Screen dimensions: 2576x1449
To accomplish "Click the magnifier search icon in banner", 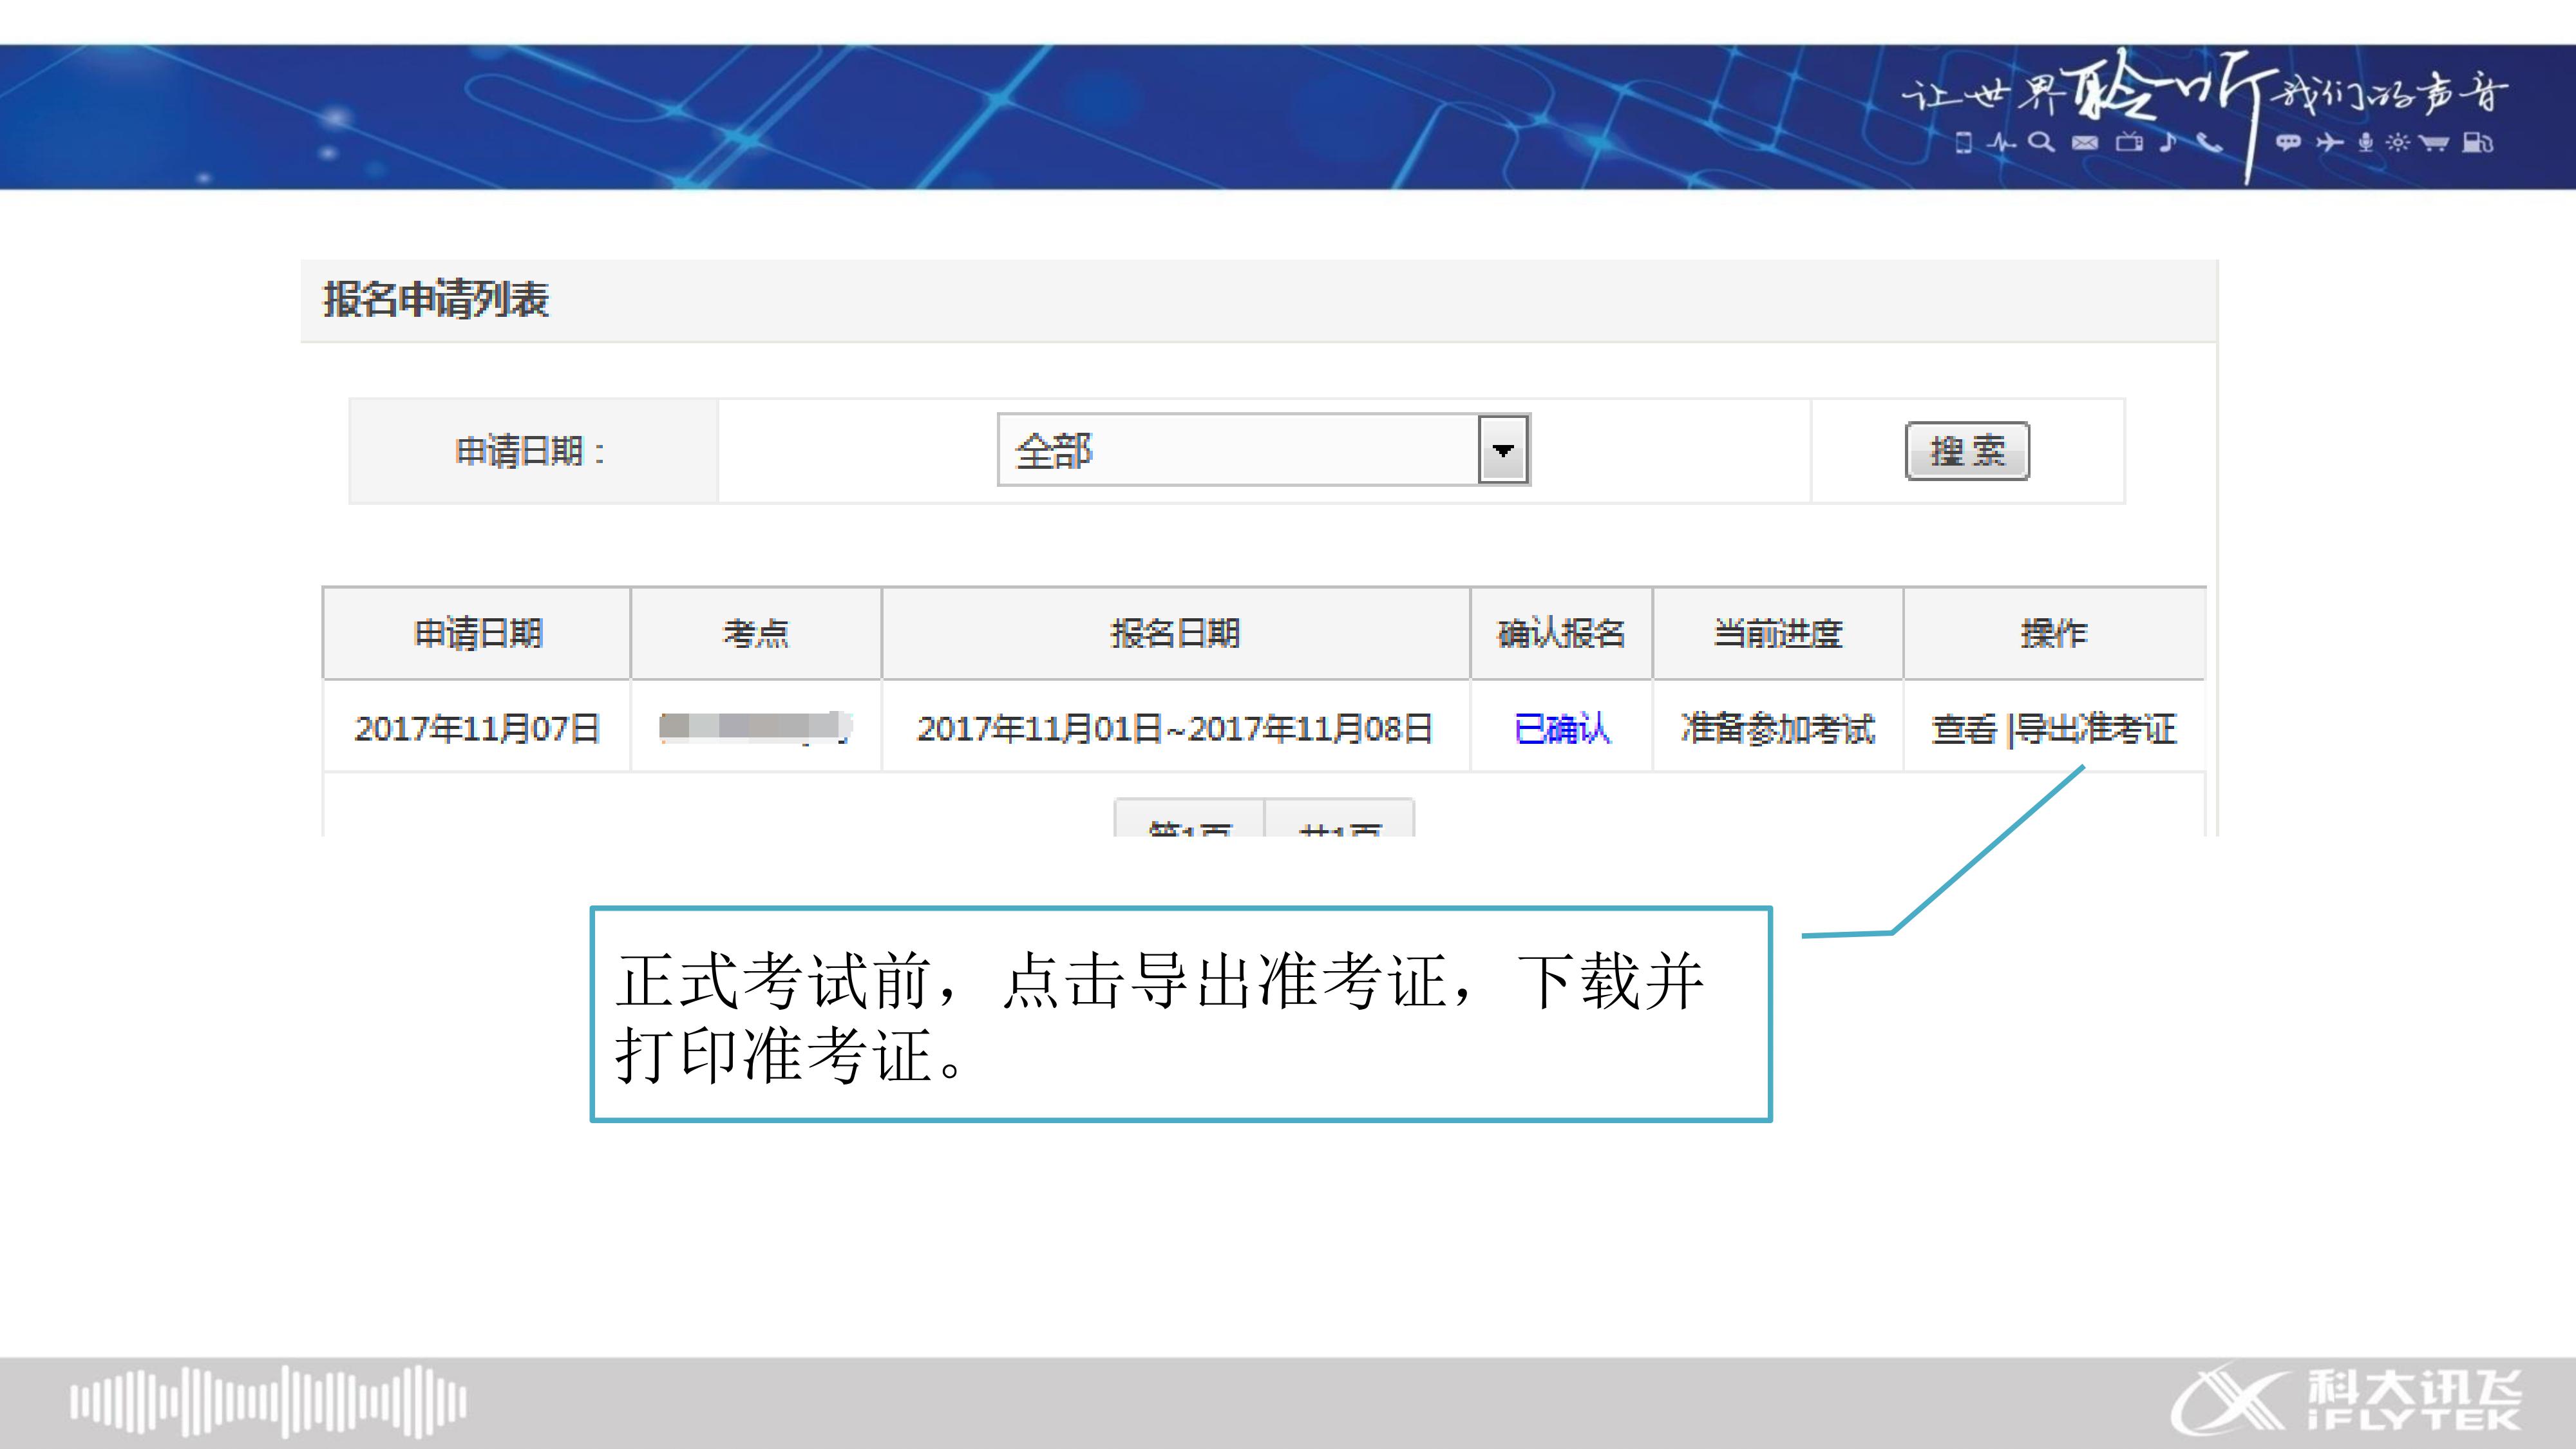I will [2040, 143].
